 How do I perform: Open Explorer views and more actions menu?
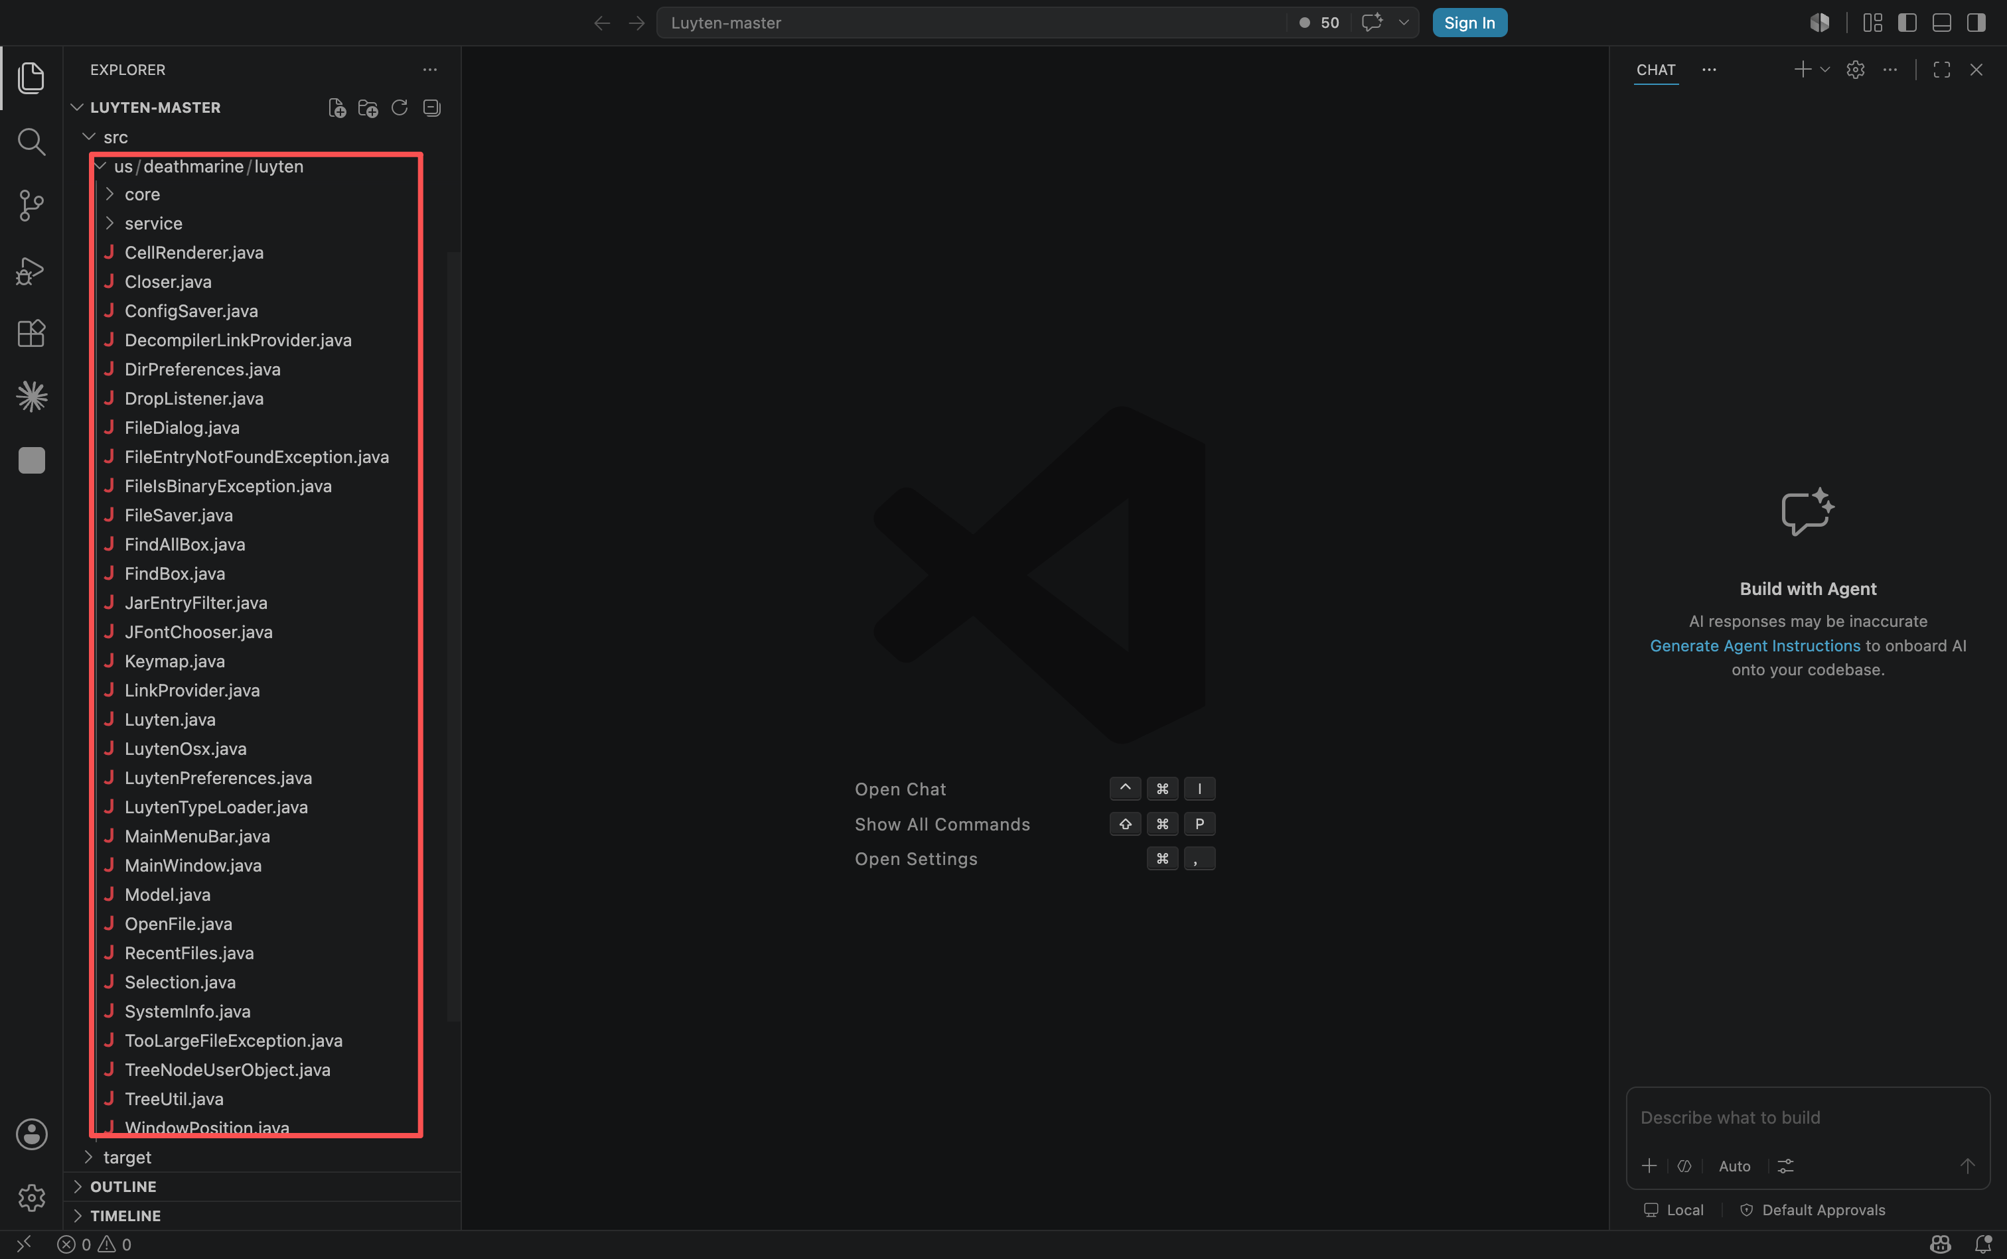click(430, 70)
